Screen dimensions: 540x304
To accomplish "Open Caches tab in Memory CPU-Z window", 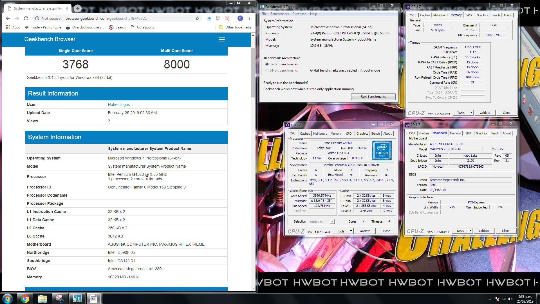I will point(425,15).
